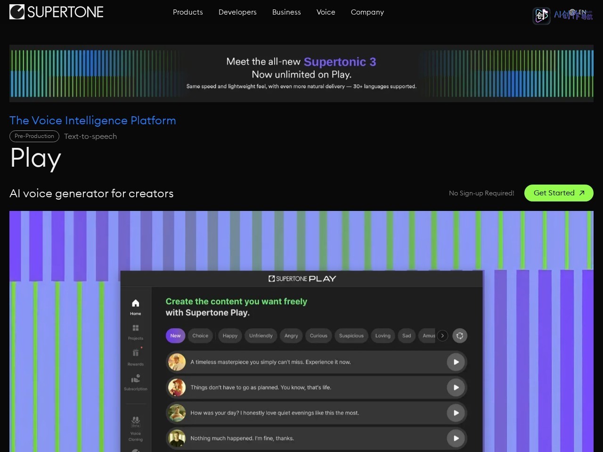The image size is (603, 452).
Task: Expand more emotion tags with chevron arrow
Action: point(442,336)
